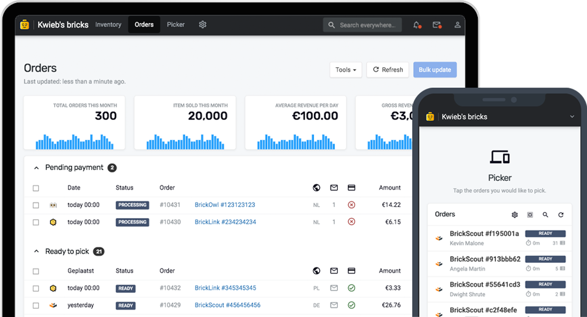Click the €26.76 amount cell
Image resolution: width=587 pixels, height=317 pixels.
(x=391, y=305)
